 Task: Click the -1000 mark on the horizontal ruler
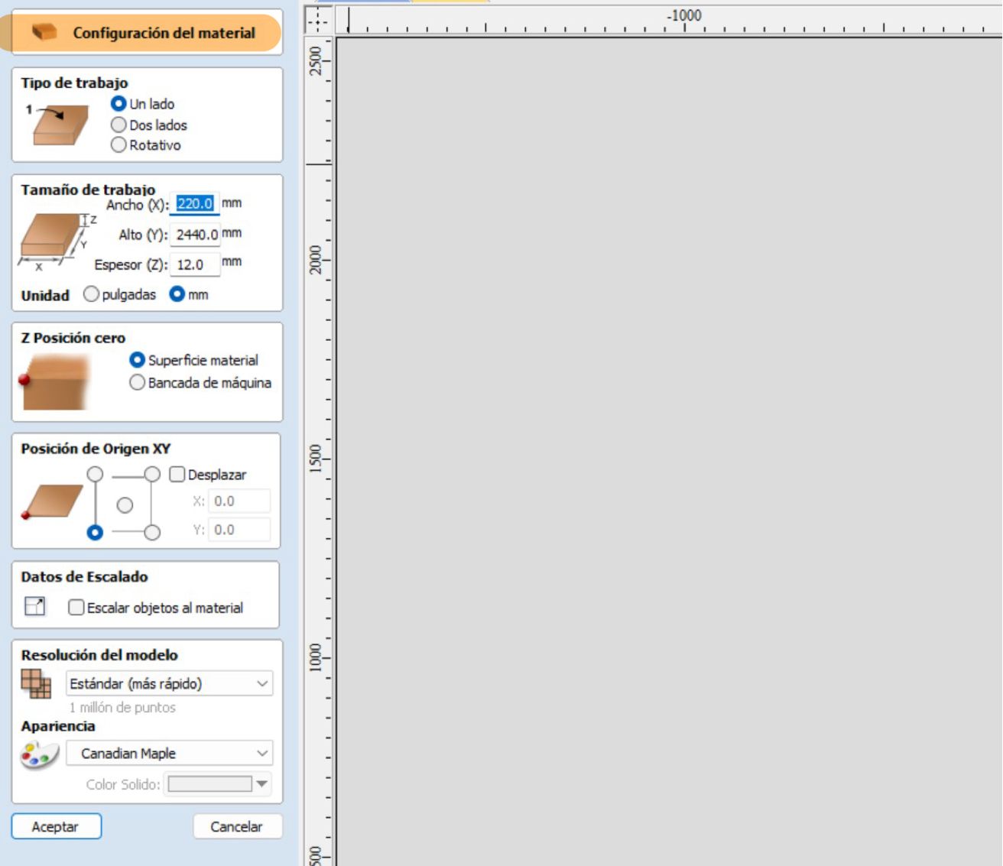click(684, 15)
